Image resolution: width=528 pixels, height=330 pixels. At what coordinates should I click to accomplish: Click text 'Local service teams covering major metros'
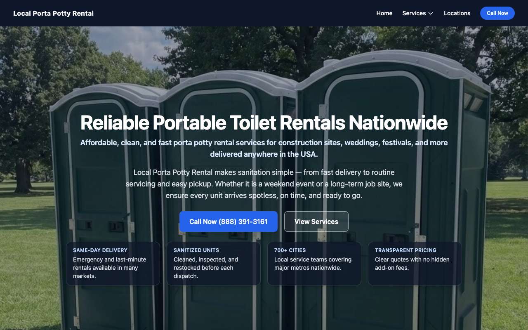[313, 264]
